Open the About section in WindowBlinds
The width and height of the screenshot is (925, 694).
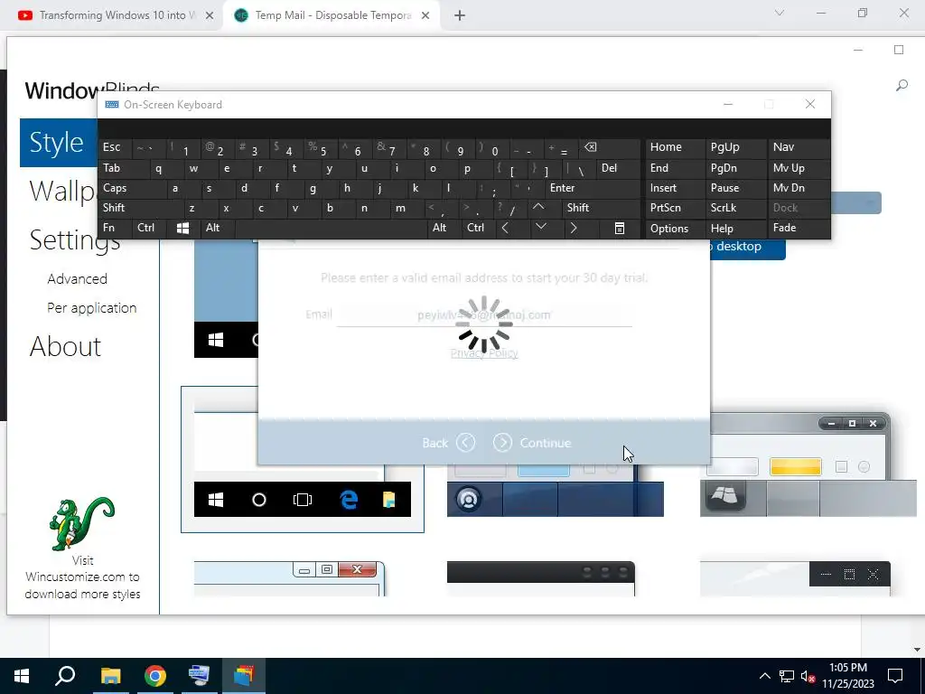pyautogui.click(x=65, y=346)
